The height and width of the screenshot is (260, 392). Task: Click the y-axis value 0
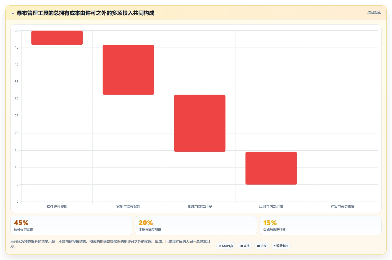(x=17, y=202)
